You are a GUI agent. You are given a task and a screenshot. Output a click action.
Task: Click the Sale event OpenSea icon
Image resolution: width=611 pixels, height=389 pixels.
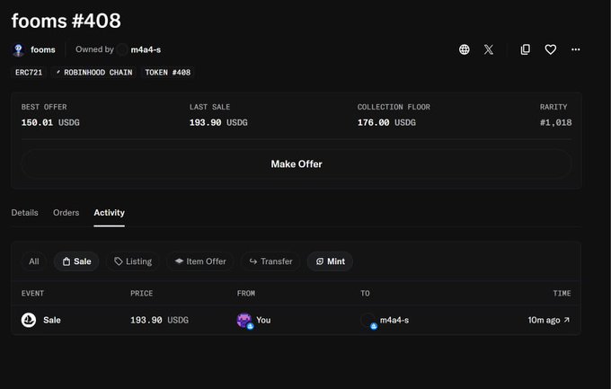29,320
